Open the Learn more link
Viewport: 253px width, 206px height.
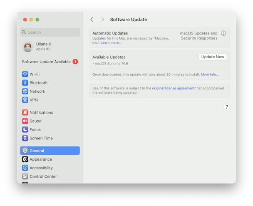(x=111, y=43)
